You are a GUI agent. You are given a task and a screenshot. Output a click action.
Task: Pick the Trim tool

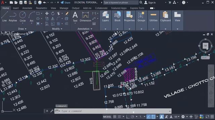click(58, 13)
